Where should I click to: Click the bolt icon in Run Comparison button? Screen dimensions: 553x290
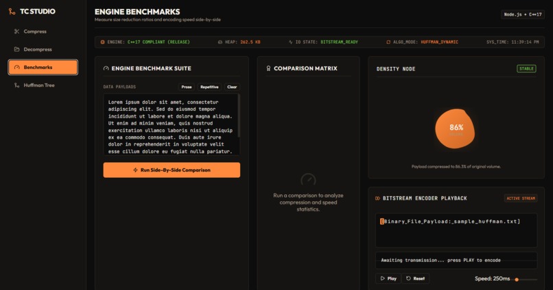point(135,170)
